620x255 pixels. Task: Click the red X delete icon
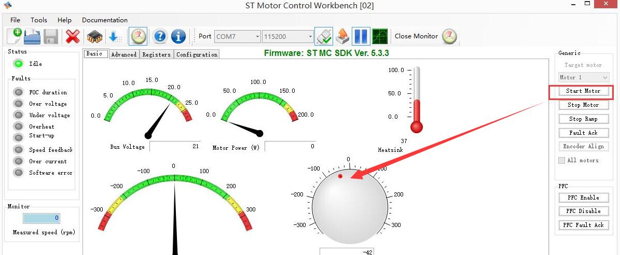[x=73, y=37]
